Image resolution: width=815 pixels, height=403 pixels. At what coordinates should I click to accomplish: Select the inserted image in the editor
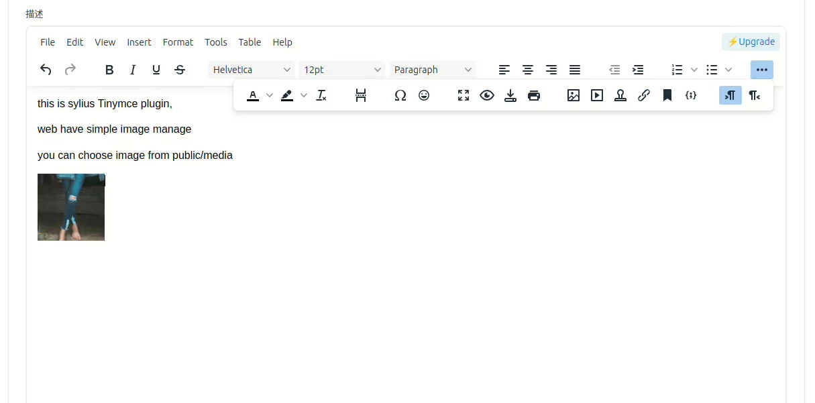tap(71, 207)
